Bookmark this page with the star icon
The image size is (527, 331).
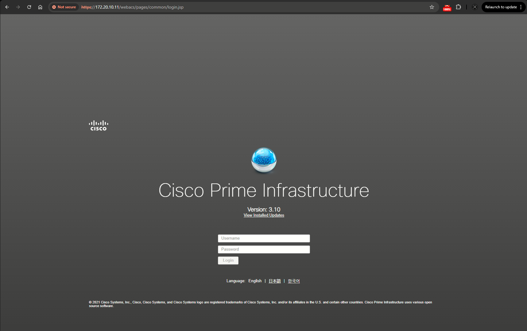(432, 7)
